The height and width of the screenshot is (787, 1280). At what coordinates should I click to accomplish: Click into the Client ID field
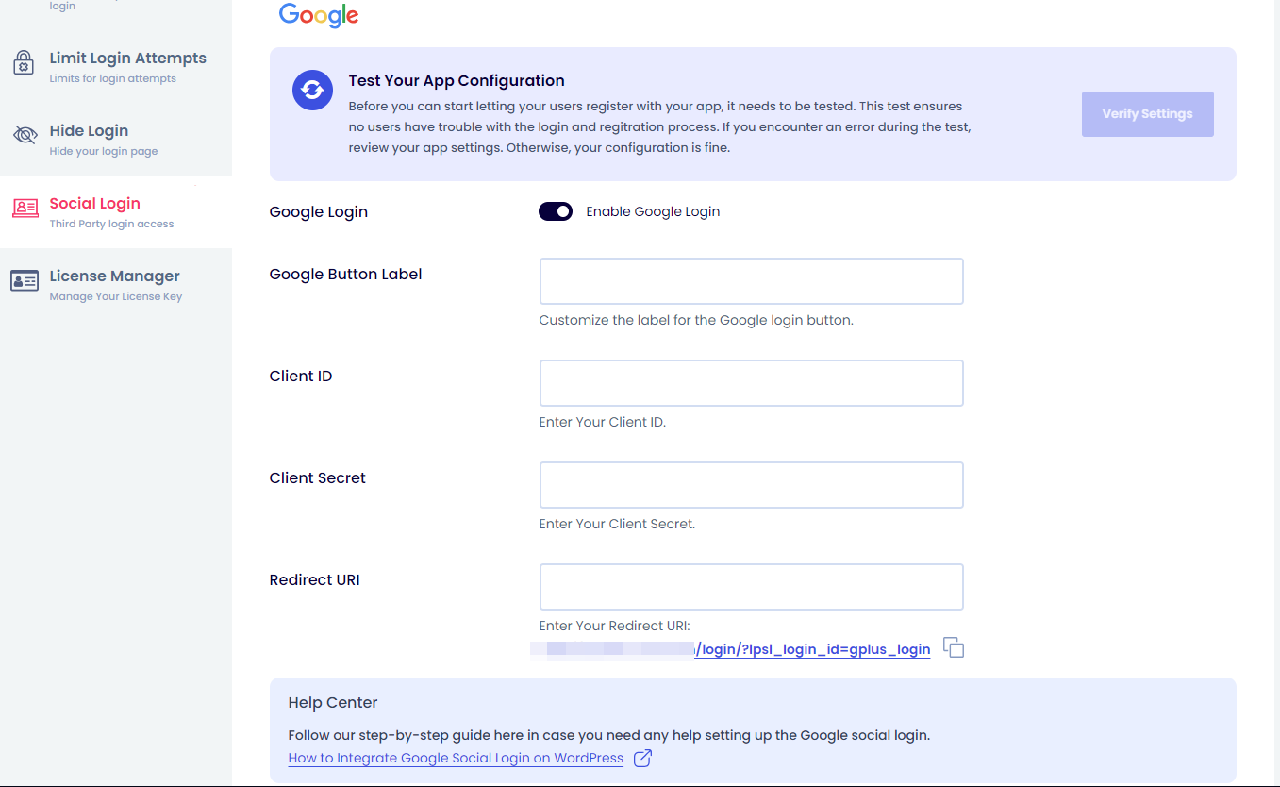(751, 383)
